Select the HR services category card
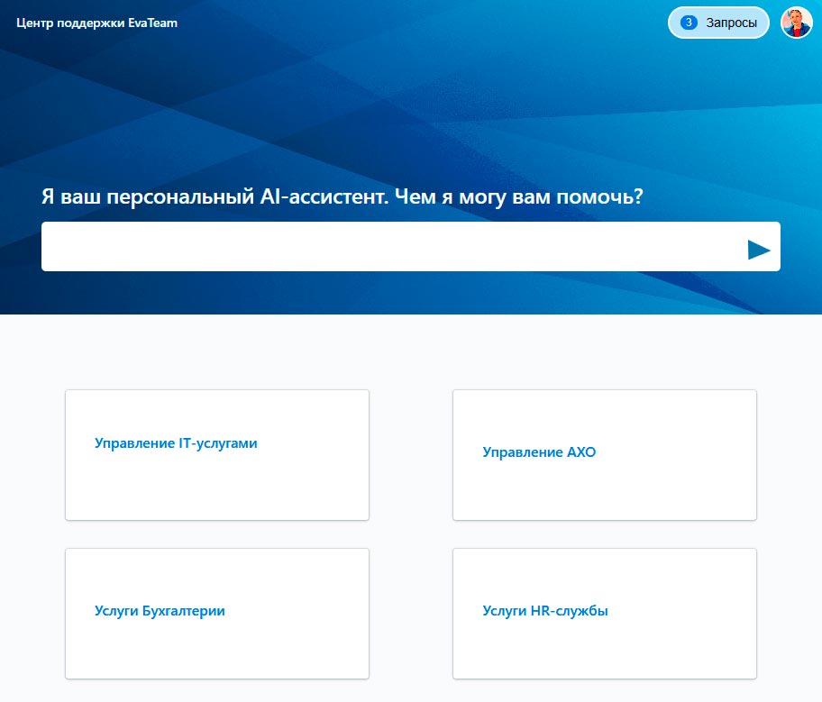This screenshot has width=822, height=702. click(604, 613)
